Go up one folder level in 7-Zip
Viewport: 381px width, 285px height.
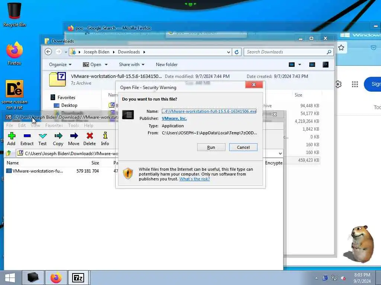point(9,153)
